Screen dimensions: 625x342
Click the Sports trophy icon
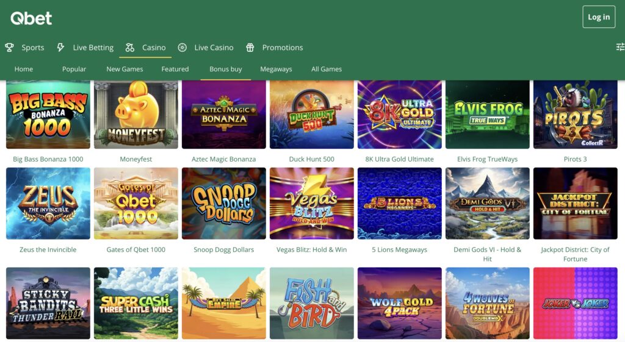click(x=9, y=48)
